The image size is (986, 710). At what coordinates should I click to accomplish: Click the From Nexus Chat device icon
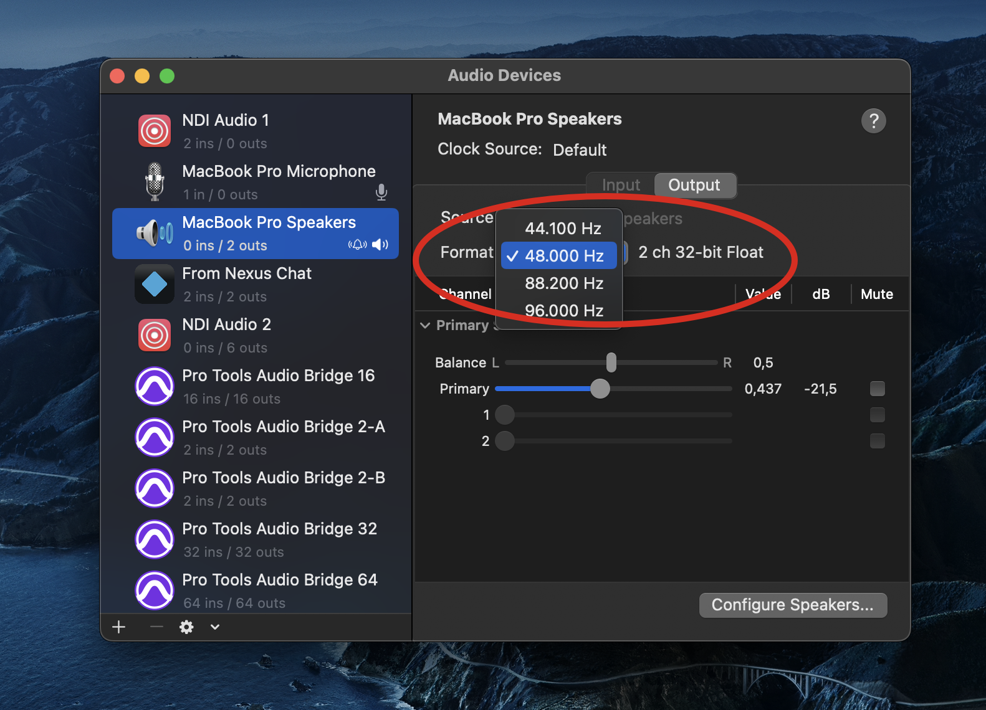155,284
